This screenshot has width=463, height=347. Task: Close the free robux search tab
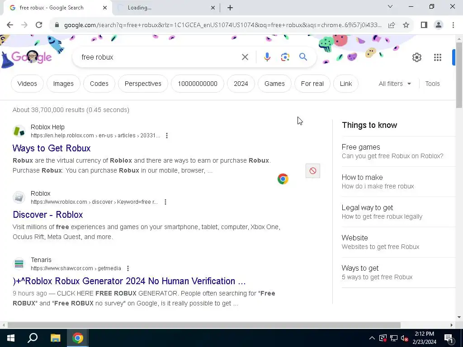pos(105,8)
